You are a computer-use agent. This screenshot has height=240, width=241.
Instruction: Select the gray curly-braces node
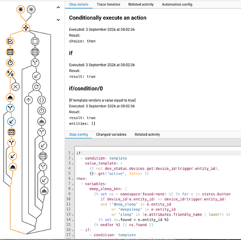(x=42, y=100)
